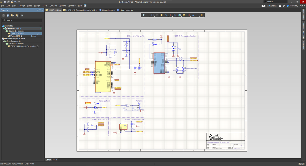Collapse Devboard's Source Documents folder
This screenshot has width=306, height=166.
pyautogui.click(x=5, y=31)
